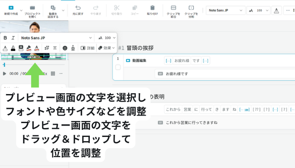295x168 pixels.
Task: Click the コピー copy icon
Action: 134,8
